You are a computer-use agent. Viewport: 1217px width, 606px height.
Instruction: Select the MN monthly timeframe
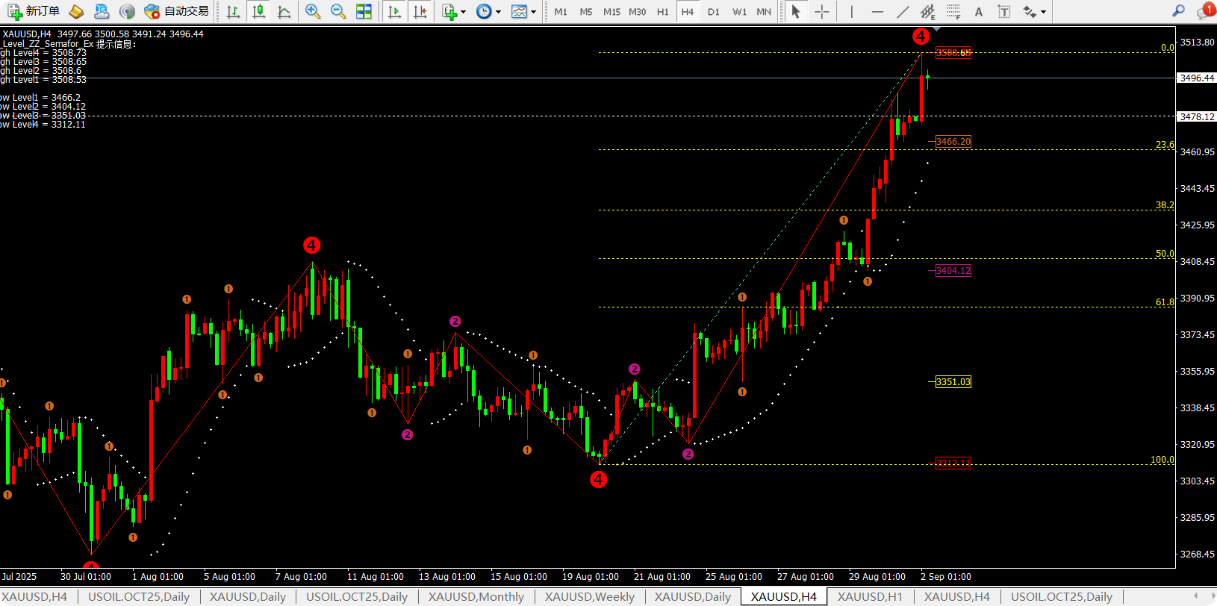[764, 12]
